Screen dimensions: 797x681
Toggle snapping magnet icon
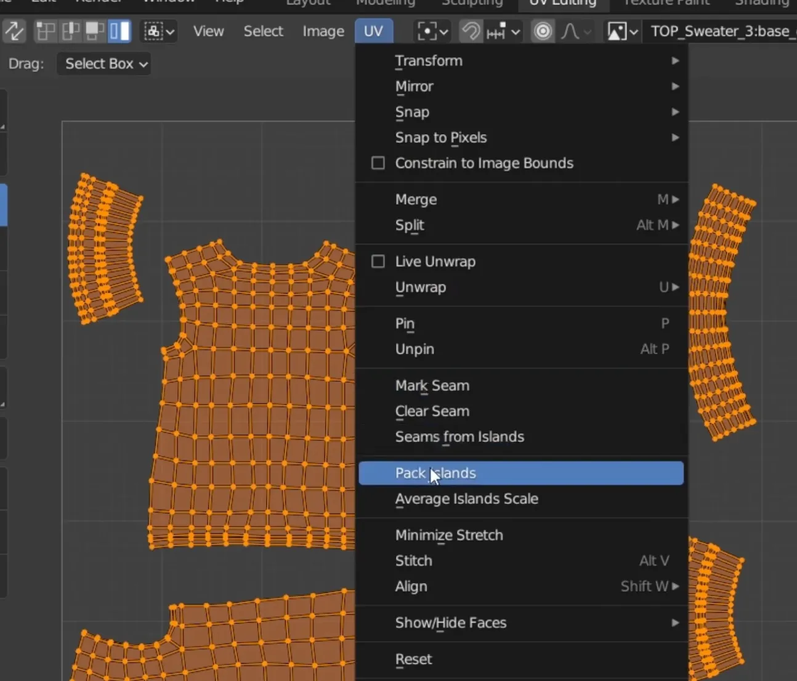click(x=471, y=31)
